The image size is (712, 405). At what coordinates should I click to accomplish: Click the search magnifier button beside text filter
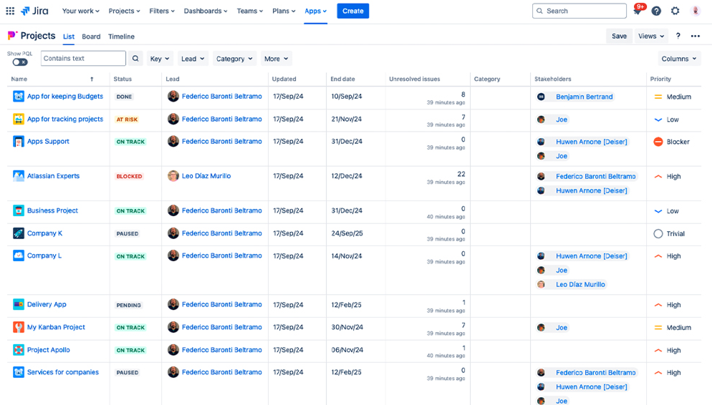(135, 59)
